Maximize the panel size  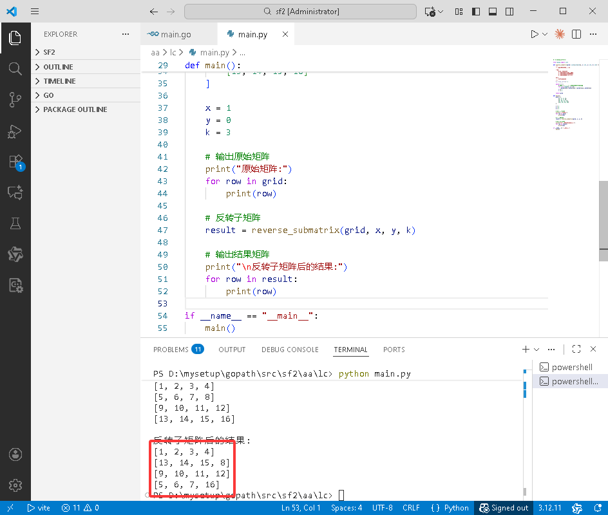click(576, 349)
